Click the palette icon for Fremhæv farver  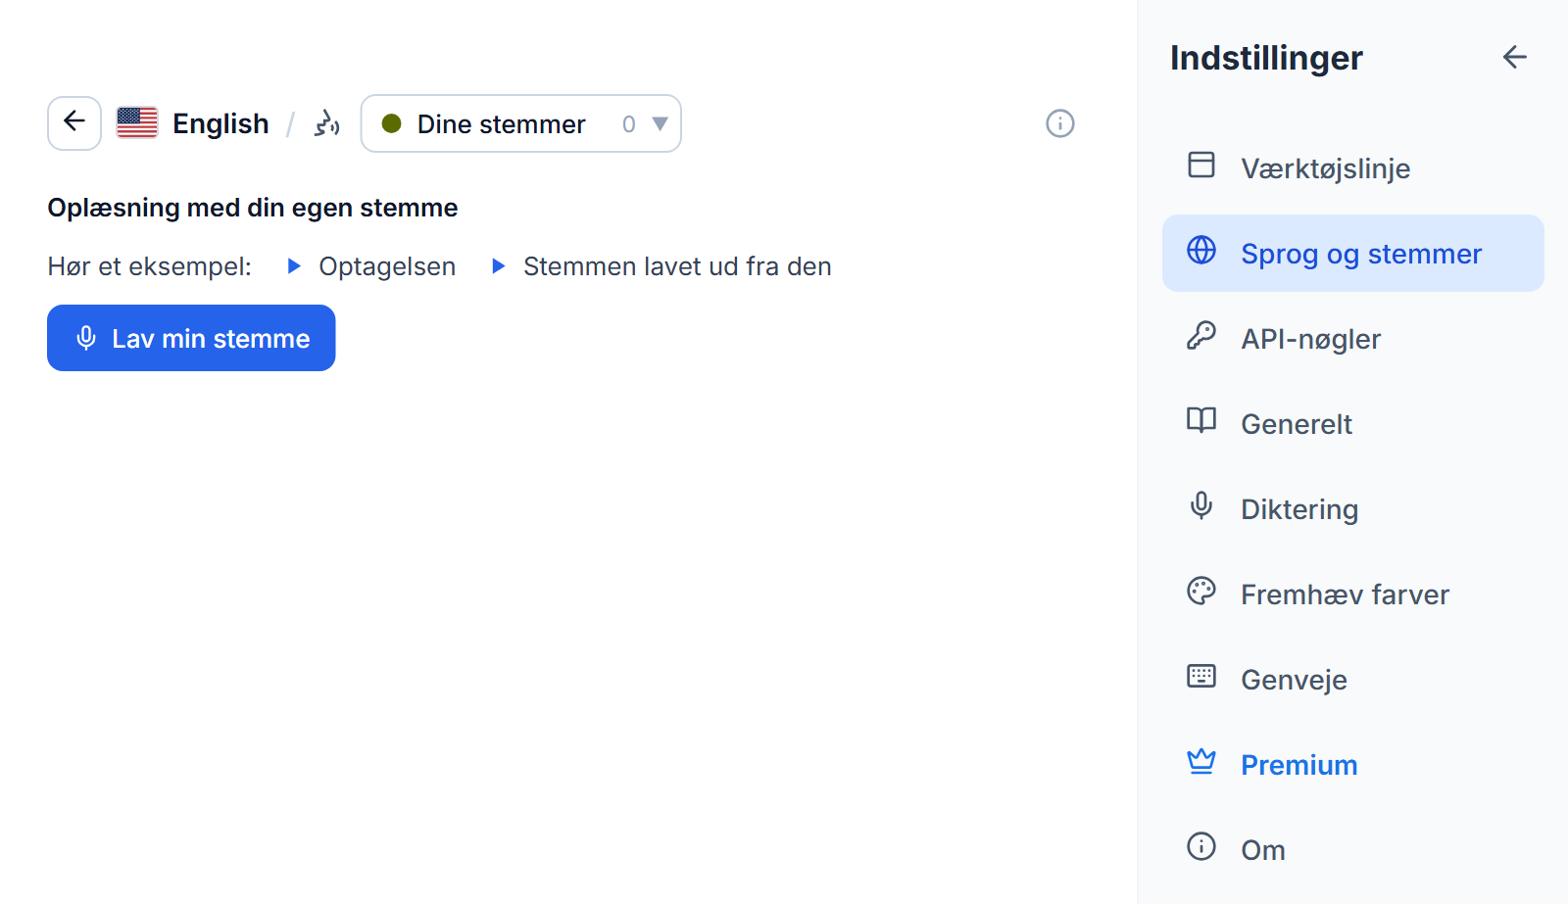pyautogui.click(x=1201, y=591)
